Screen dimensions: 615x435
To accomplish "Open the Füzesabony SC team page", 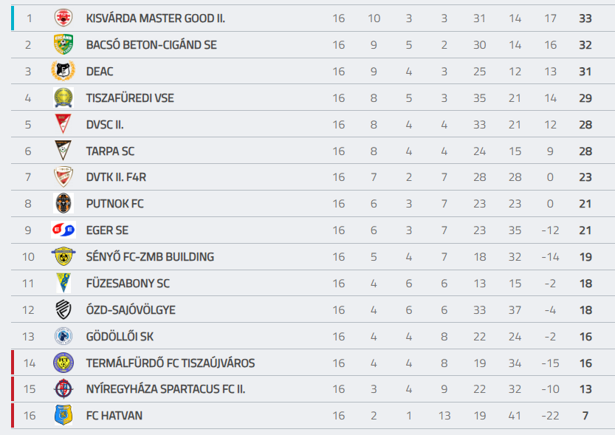I will pyautogui.click(x=128, y=284).
